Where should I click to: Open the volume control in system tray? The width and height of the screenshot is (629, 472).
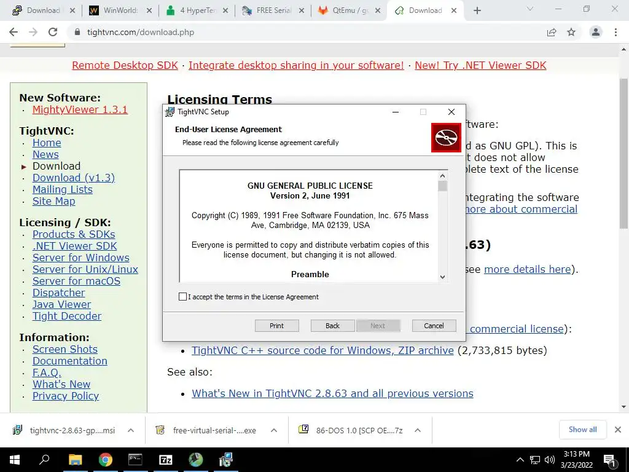point(550,460)
